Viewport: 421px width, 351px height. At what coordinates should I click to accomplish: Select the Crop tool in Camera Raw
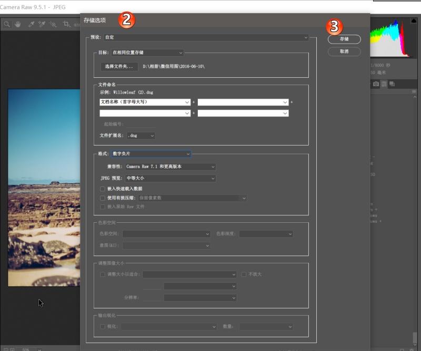click(x=66, y=24)
